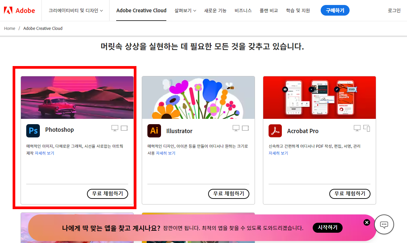The height and width of the screenshot is (243, 407).
Task: Open the 새로운 기능 menu item
Action: (215, 10)
